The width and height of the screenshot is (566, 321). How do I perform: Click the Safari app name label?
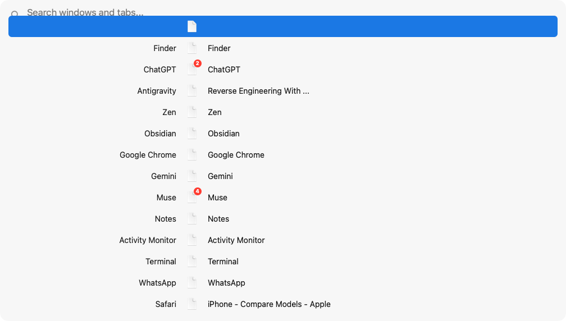point(166,304)
